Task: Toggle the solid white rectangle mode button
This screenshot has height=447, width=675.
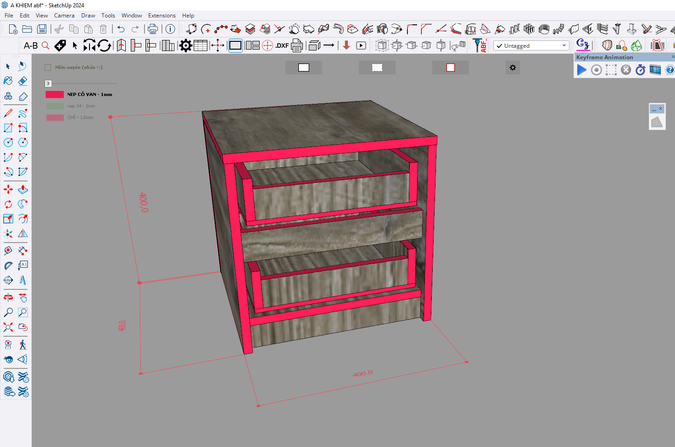Action: point(304,68)
